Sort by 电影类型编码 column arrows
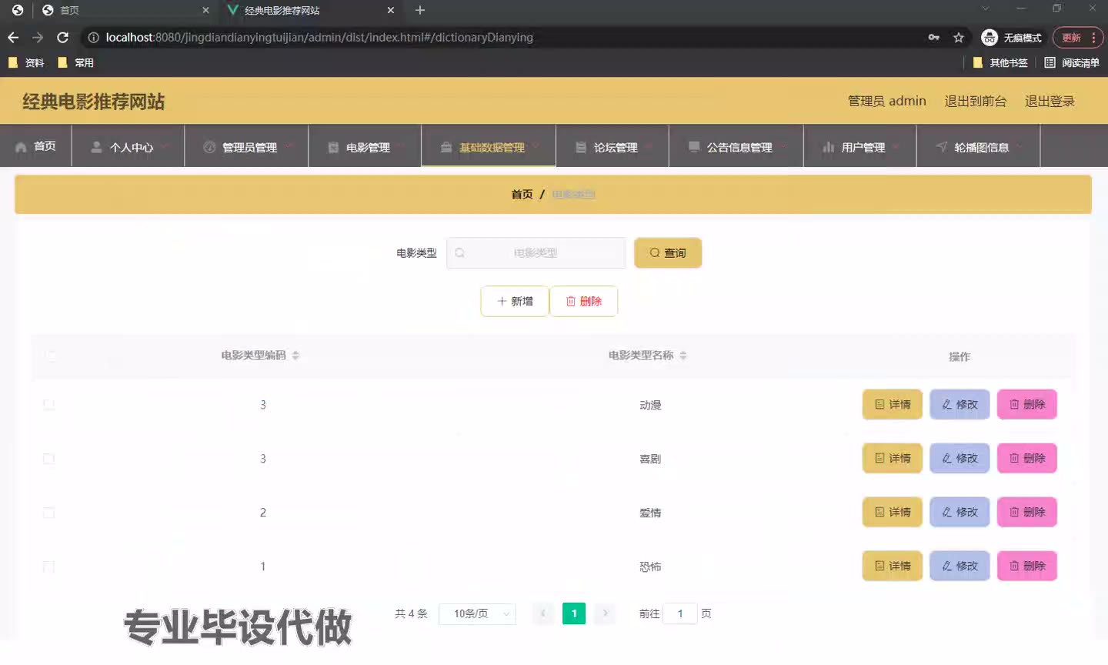1108x665 pixels. (295, 356)
